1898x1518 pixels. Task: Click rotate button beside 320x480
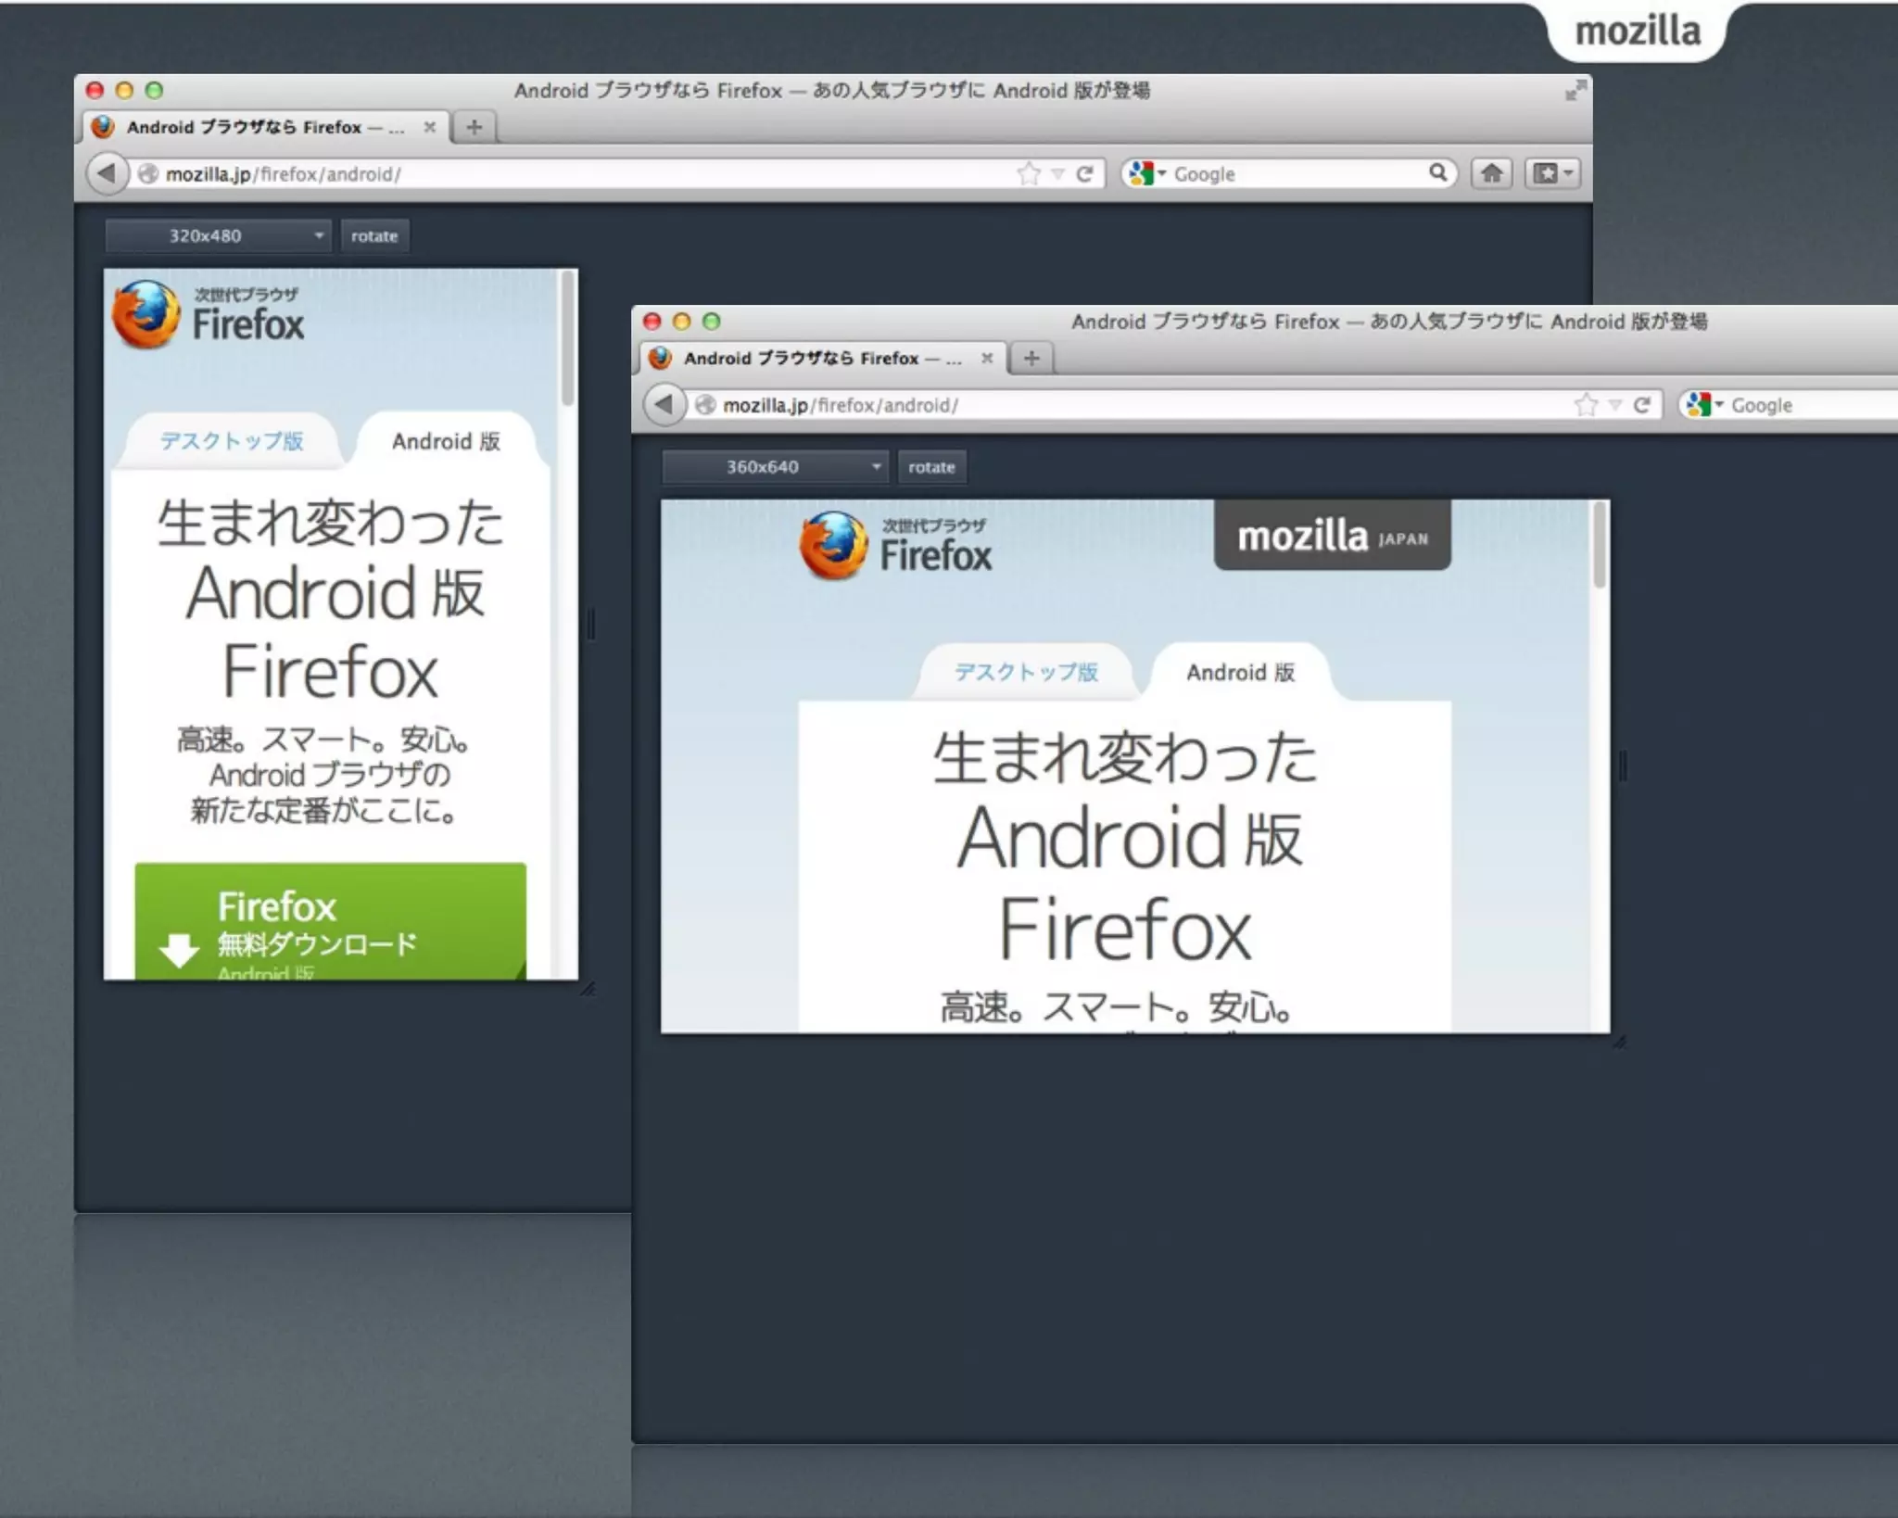coord(374,235)
